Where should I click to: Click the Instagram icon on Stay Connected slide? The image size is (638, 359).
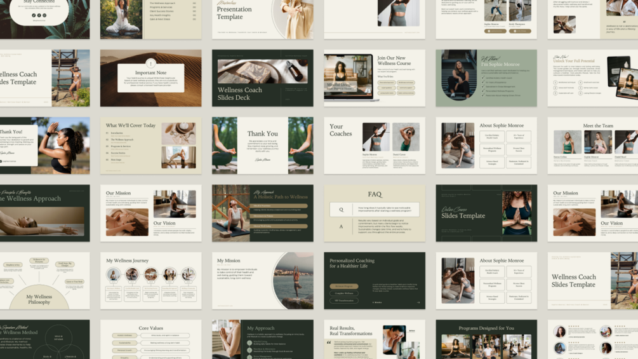(x=44, y=15)
